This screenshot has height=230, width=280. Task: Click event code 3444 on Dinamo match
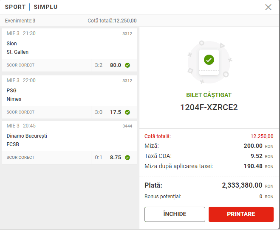click(x=127, y=126)
